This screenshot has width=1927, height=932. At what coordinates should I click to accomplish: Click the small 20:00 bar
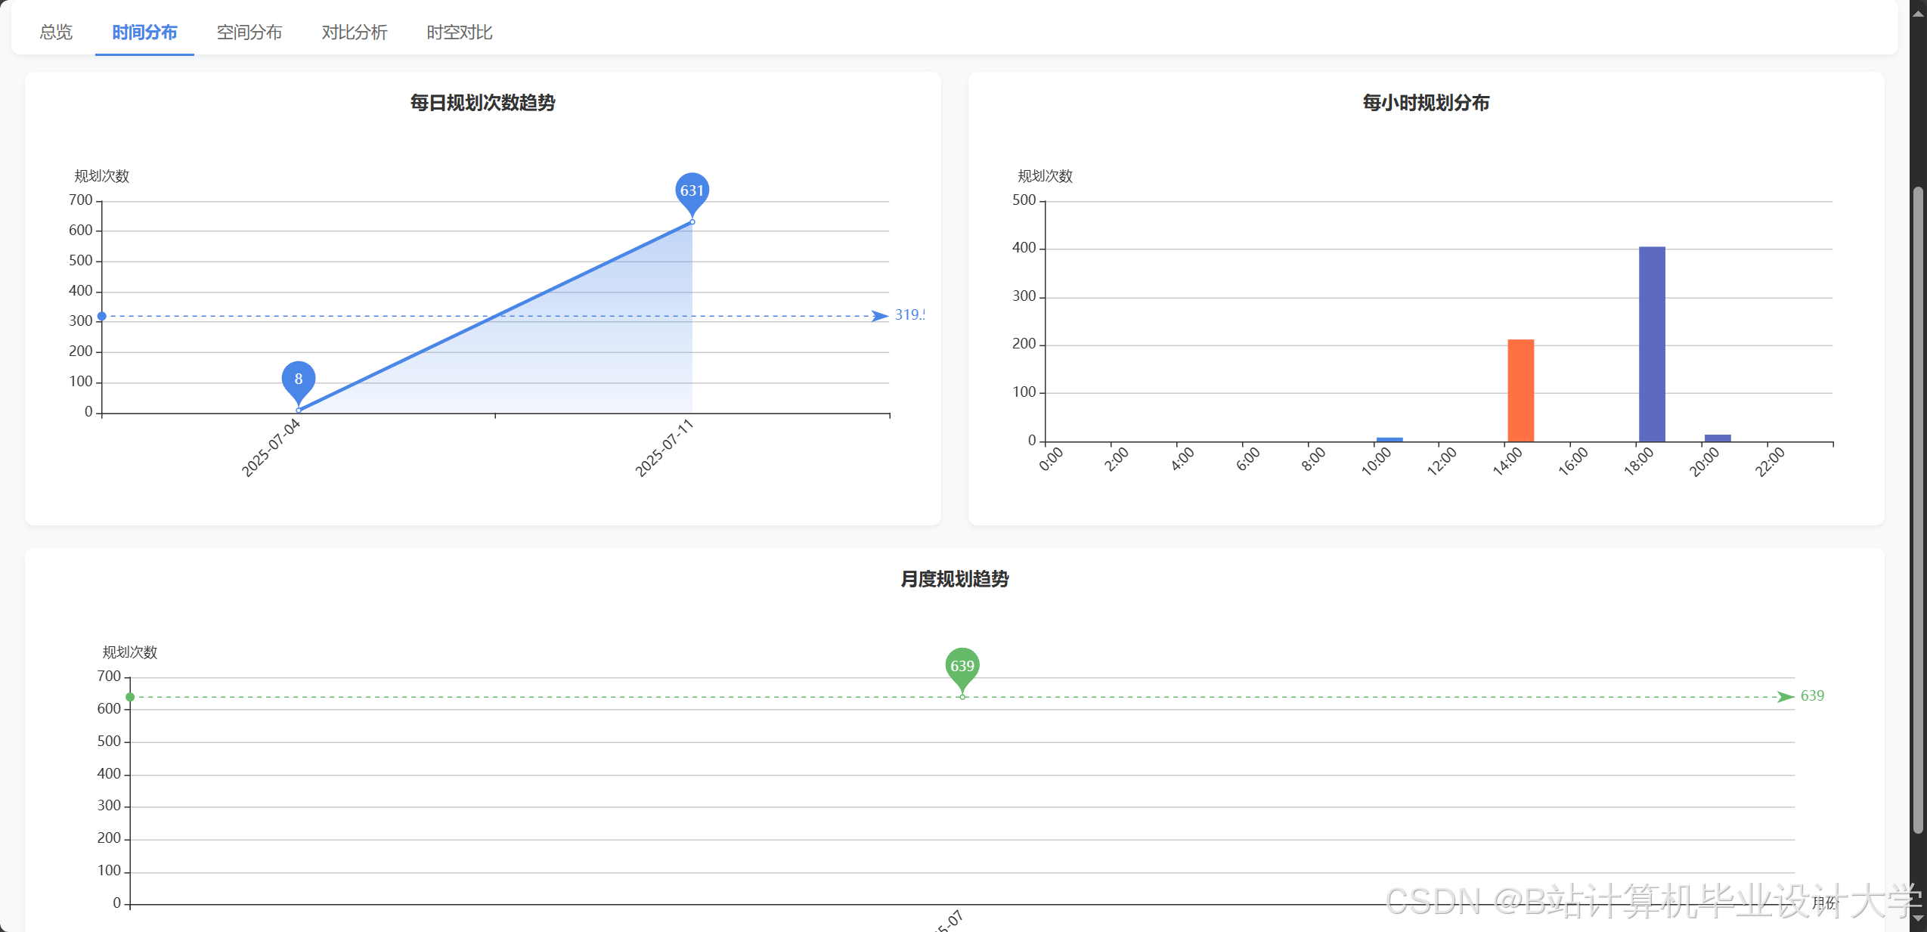click(1717, 438)
